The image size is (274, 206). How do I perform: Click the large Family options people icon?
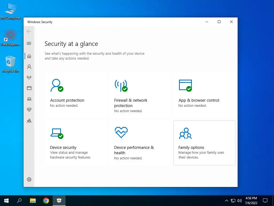pos(185,133)
